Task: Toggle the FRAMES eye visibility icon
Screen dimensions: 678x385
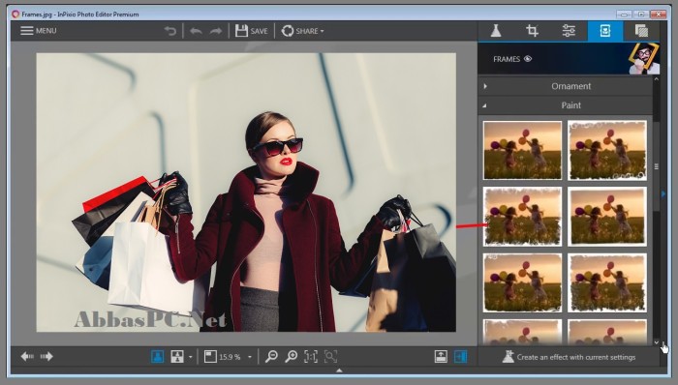Action: 528,59
